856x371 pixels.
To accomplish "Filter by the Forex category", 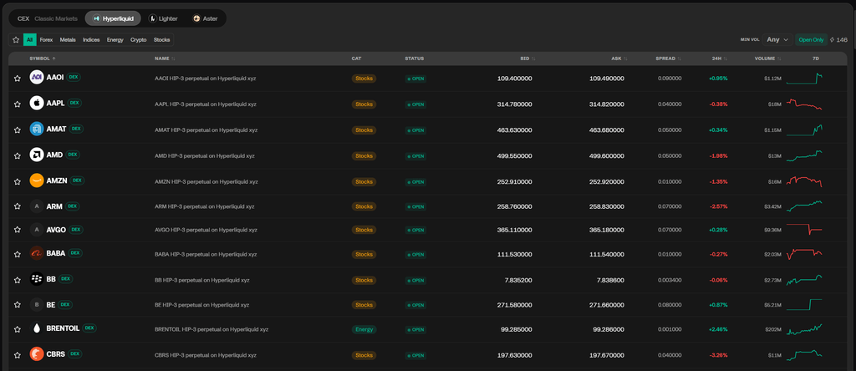I will coord(47,40).
